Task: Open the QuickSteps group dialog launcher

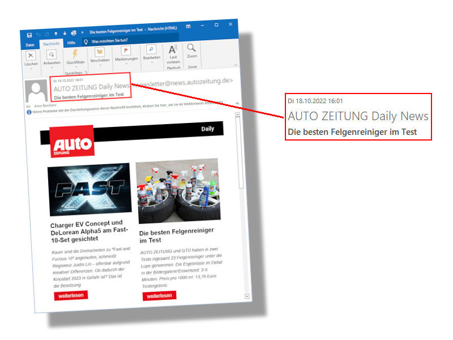Action: coord(86,72)
